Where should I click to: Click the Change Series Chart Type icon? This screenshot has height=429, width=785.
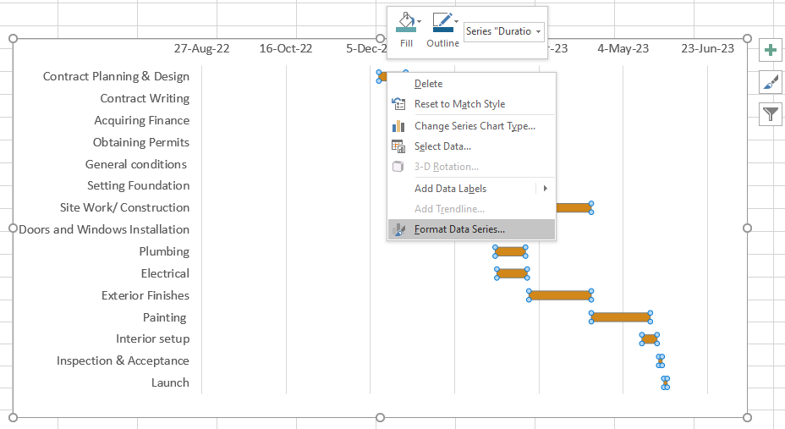coord(398,126)
